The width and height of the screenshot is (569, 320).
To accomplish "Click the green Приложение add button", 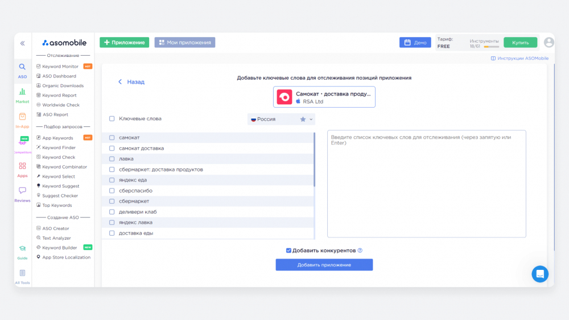I will pyautogui.click(x=125, y=43).
